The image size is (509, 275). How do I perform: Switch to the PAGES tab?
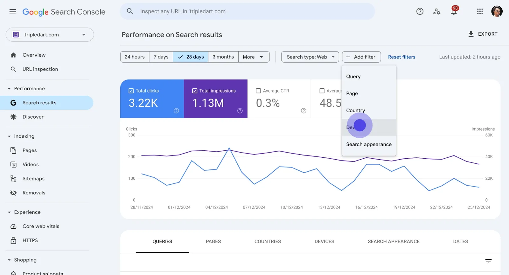tap(213, 242)
